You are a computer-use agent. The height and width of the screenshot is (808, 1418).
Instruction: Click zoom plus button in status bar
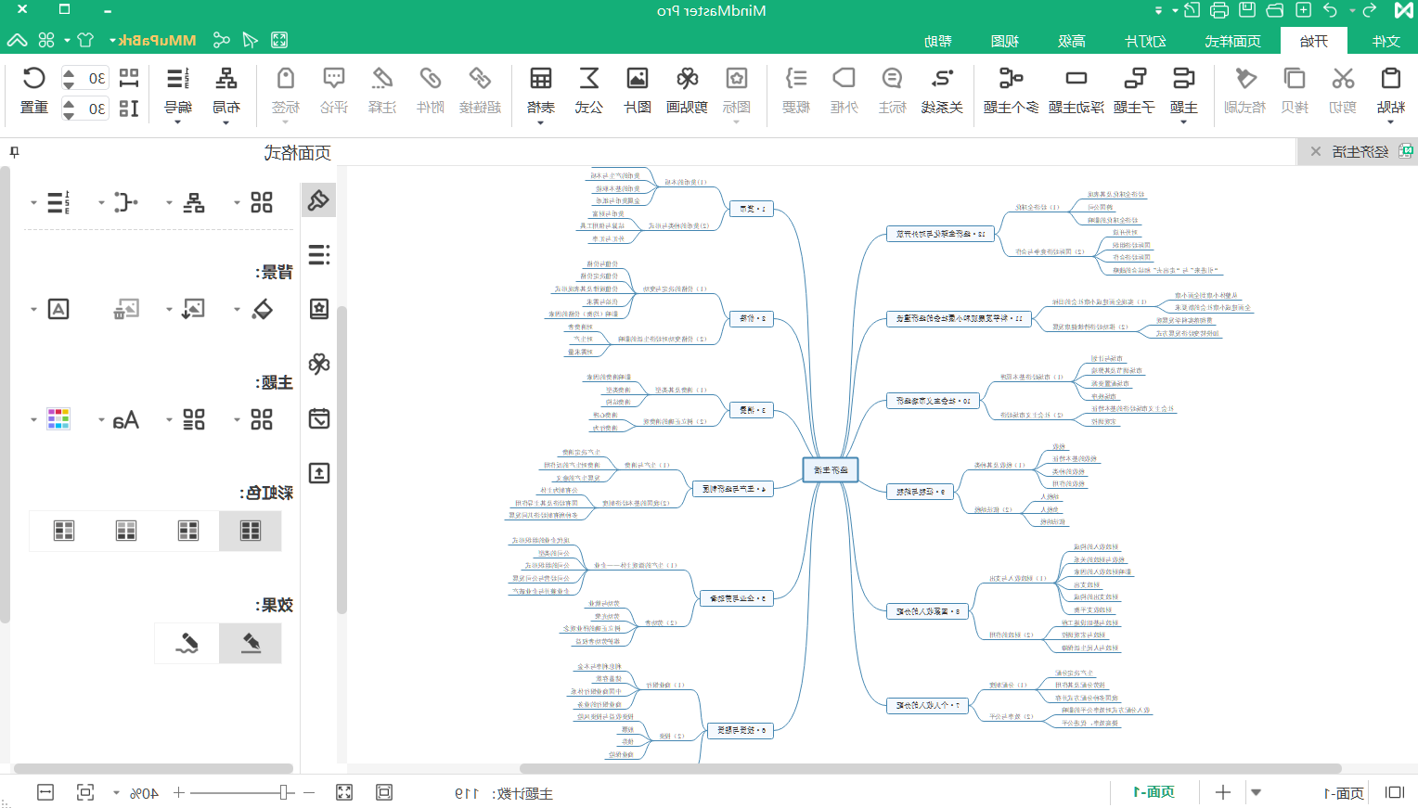pyautogui.click(x=179, y=792)
